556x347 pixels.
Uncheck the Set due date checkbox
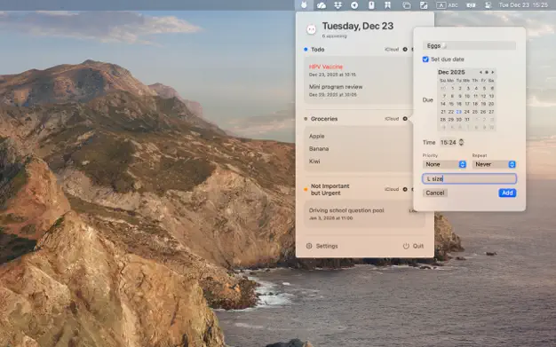[425, 59]
